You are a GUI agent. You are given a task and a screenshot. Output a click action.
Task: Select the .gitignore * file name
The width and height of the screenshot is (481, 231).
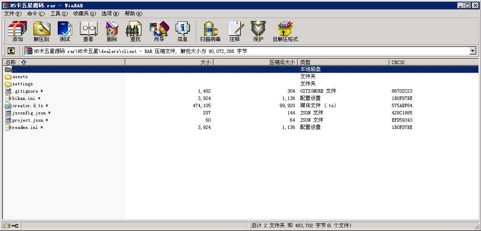coord(28,91)
